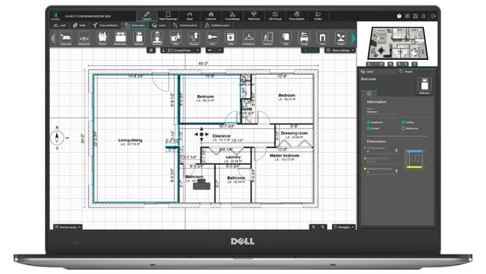Select the Living room room-type icon
This screenshot has height=274, width=486.
coord(66,38)
